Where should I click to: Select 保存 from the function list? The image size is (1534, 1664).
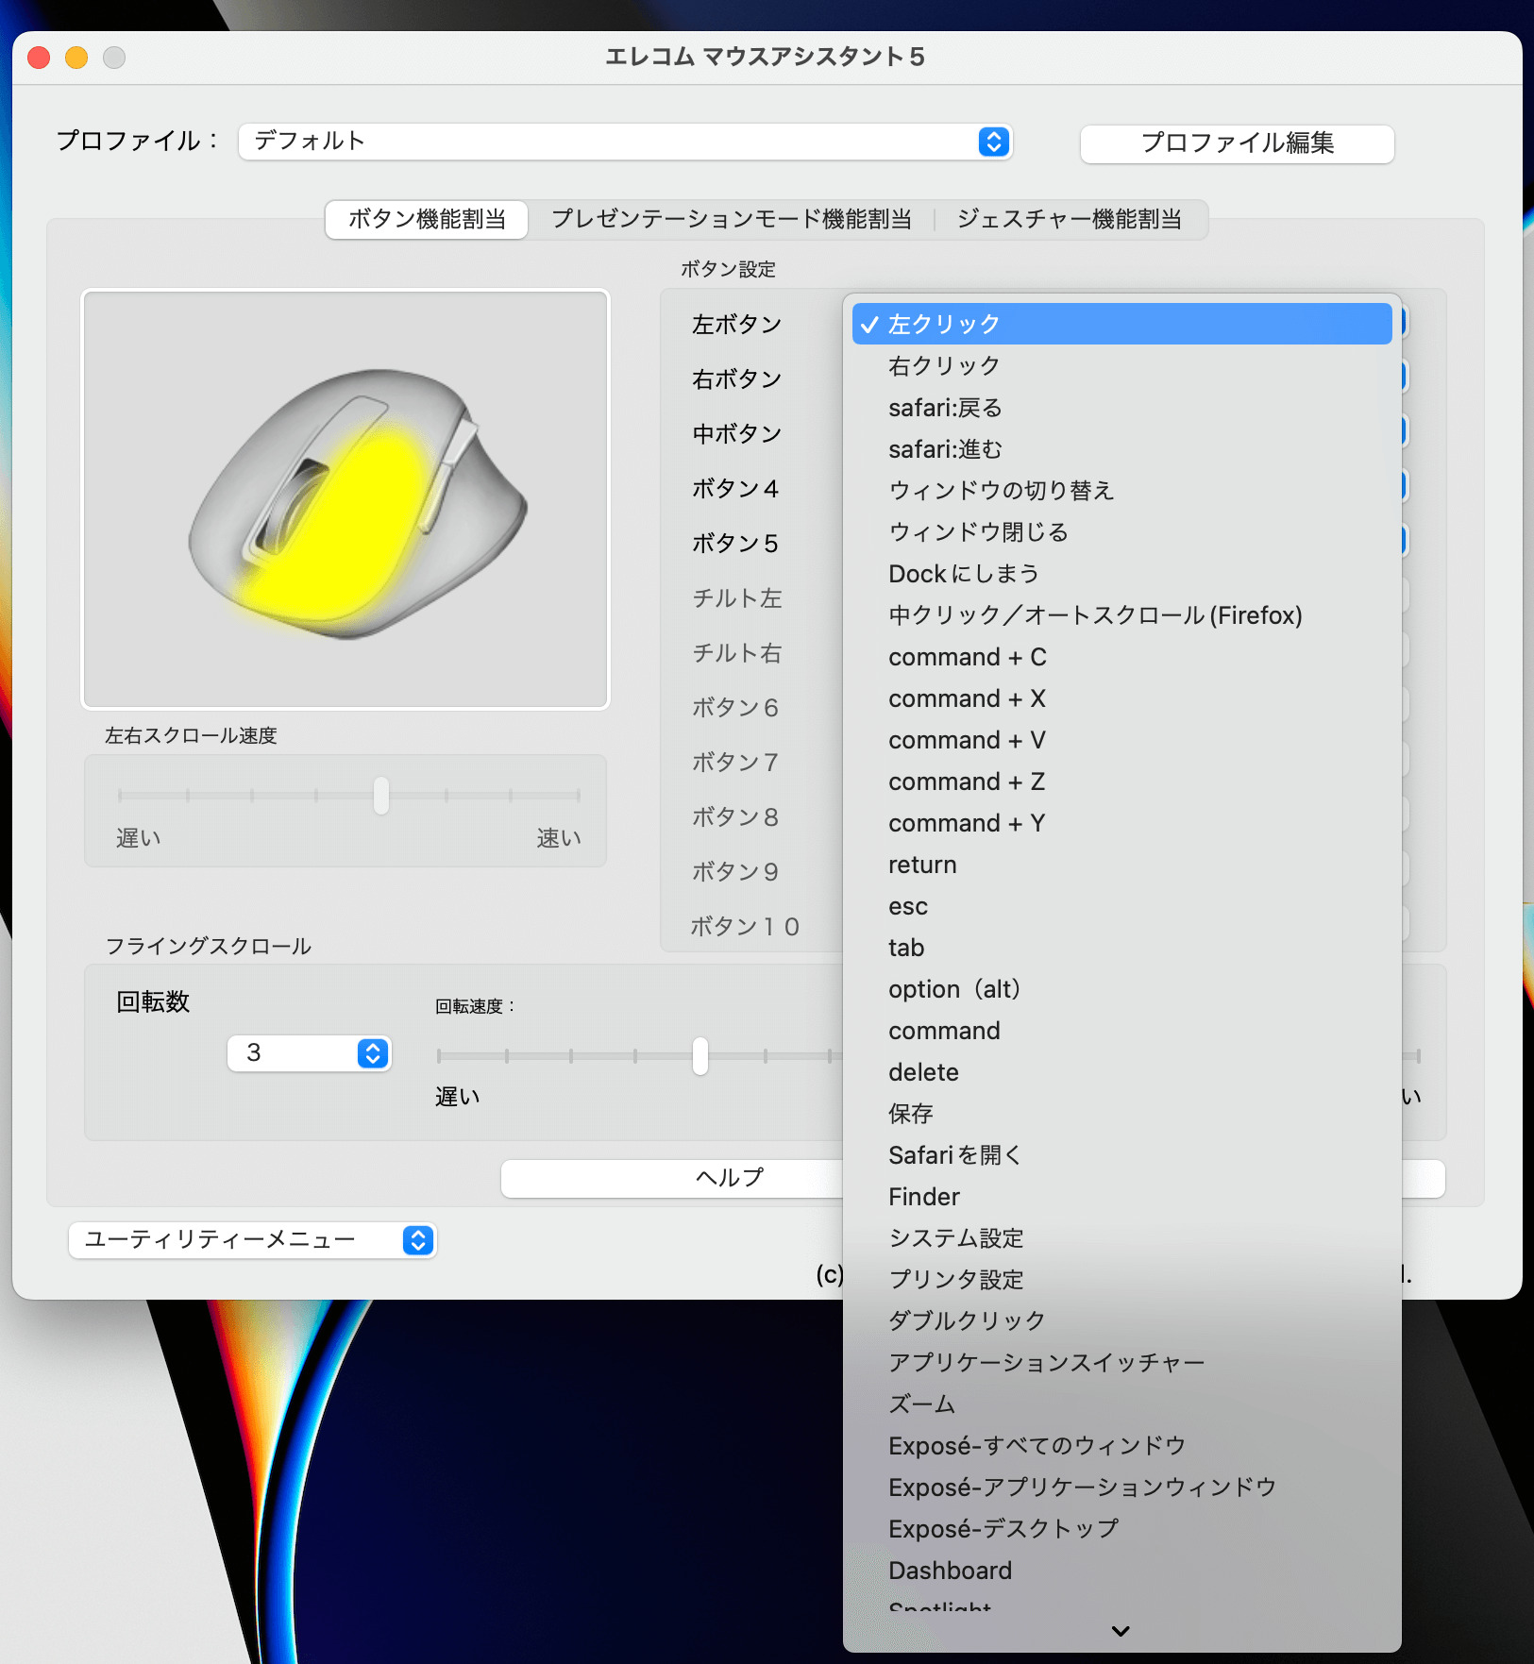click(1121, 1113)
